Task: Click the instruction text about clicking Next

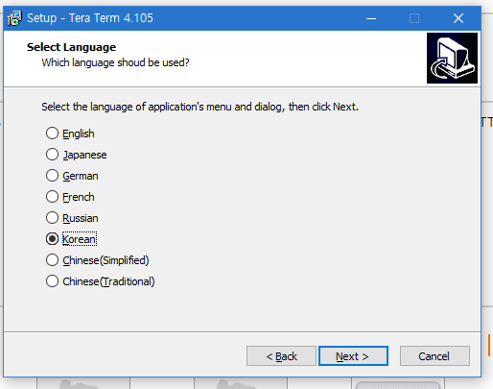Action: click(x=200, y=107)
